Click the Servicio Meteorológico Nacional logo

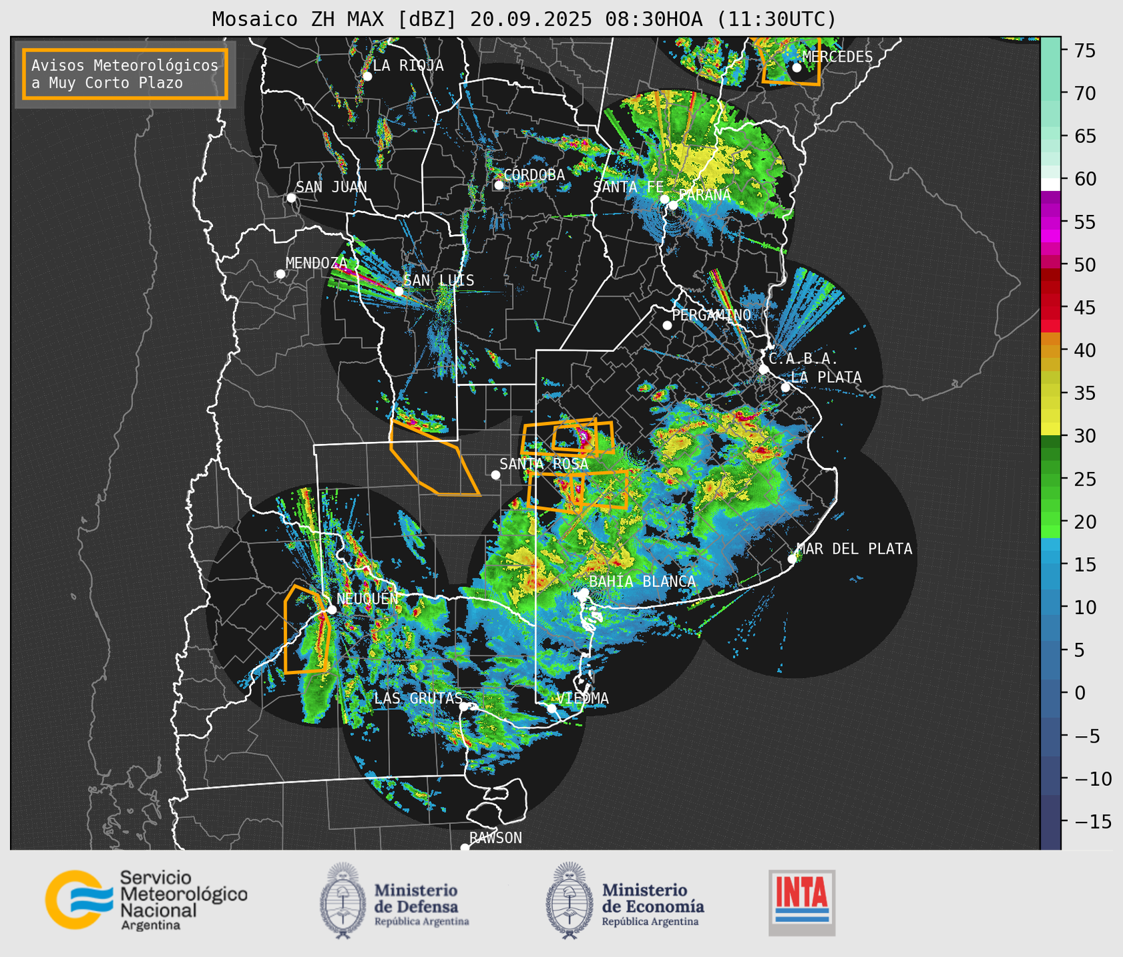tap(146, 900)
